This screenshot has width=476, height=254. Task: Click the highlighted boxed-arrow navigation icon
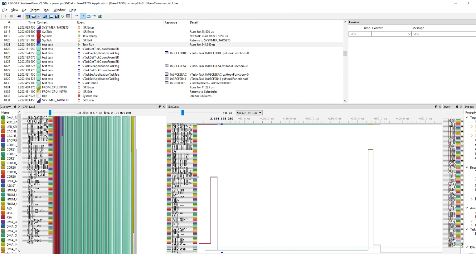83,16
